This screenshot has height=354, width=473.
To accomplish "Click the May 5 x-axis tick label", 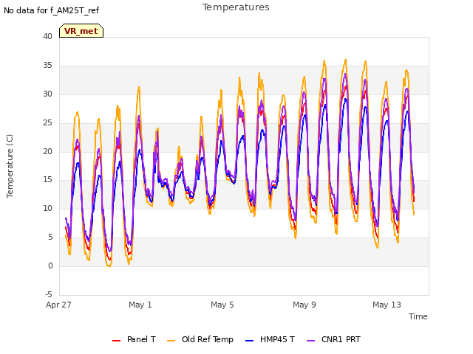I will 222,305.
